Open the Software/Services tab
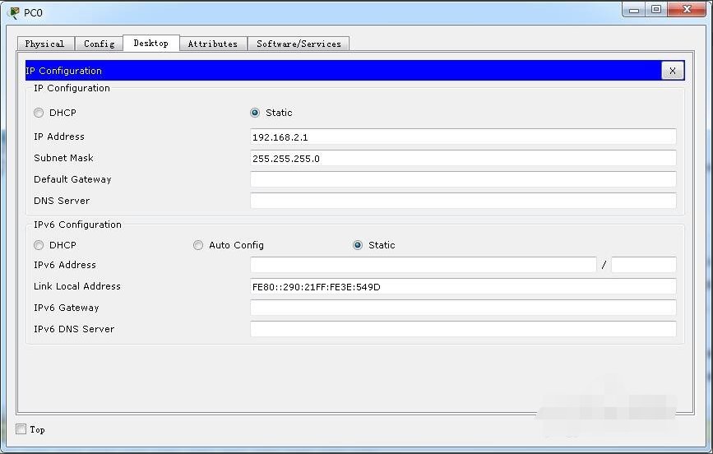This screenshot has height=454, width=713. (x=299, y=44)
